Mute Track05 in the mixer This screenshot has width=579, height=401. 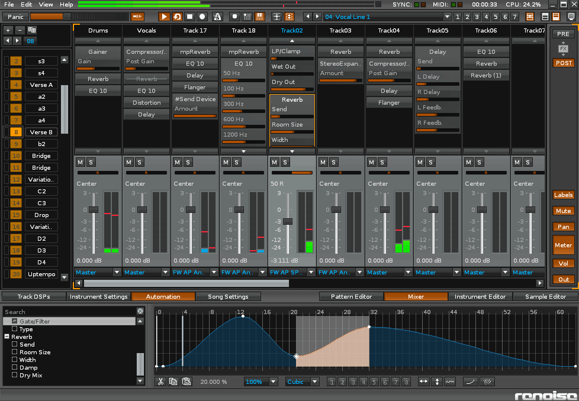(420, 162)
